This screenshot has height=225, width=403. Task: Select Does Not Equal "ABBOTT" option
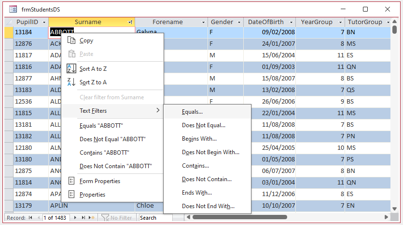(x=112, y=139)
